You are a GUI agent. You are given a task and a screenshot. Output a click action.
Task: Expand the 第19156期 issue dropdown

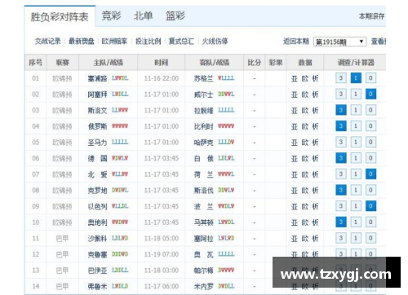point(339,42)
